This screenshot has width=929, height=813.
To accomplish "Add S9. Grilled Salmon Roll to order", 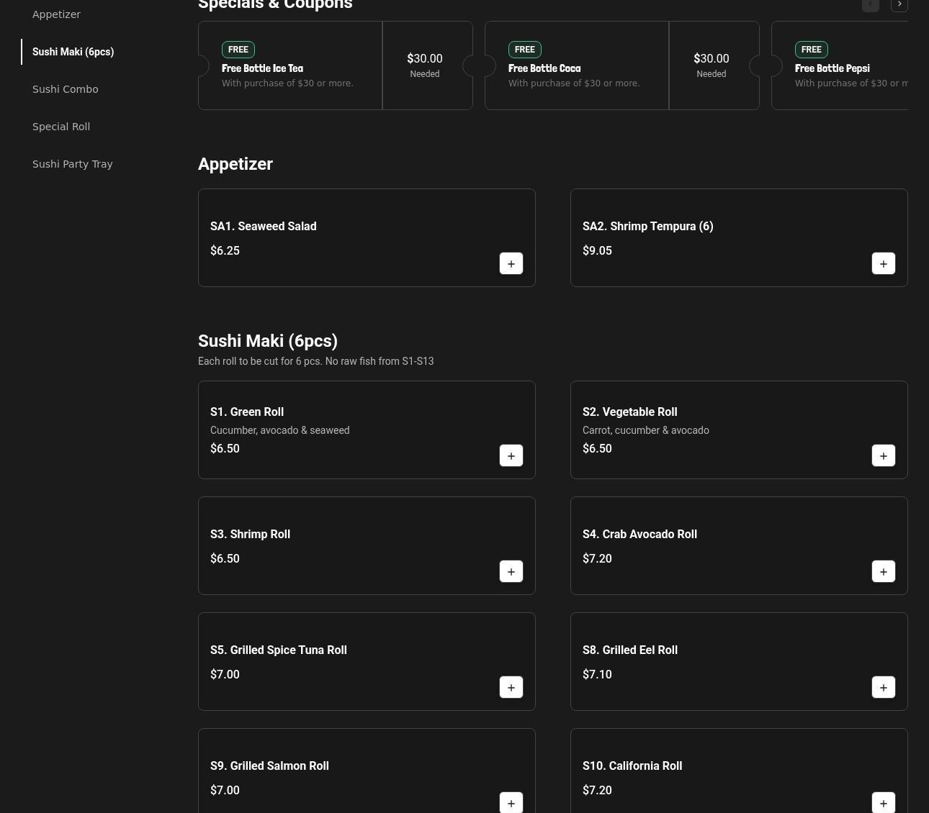I will [511, 802].
